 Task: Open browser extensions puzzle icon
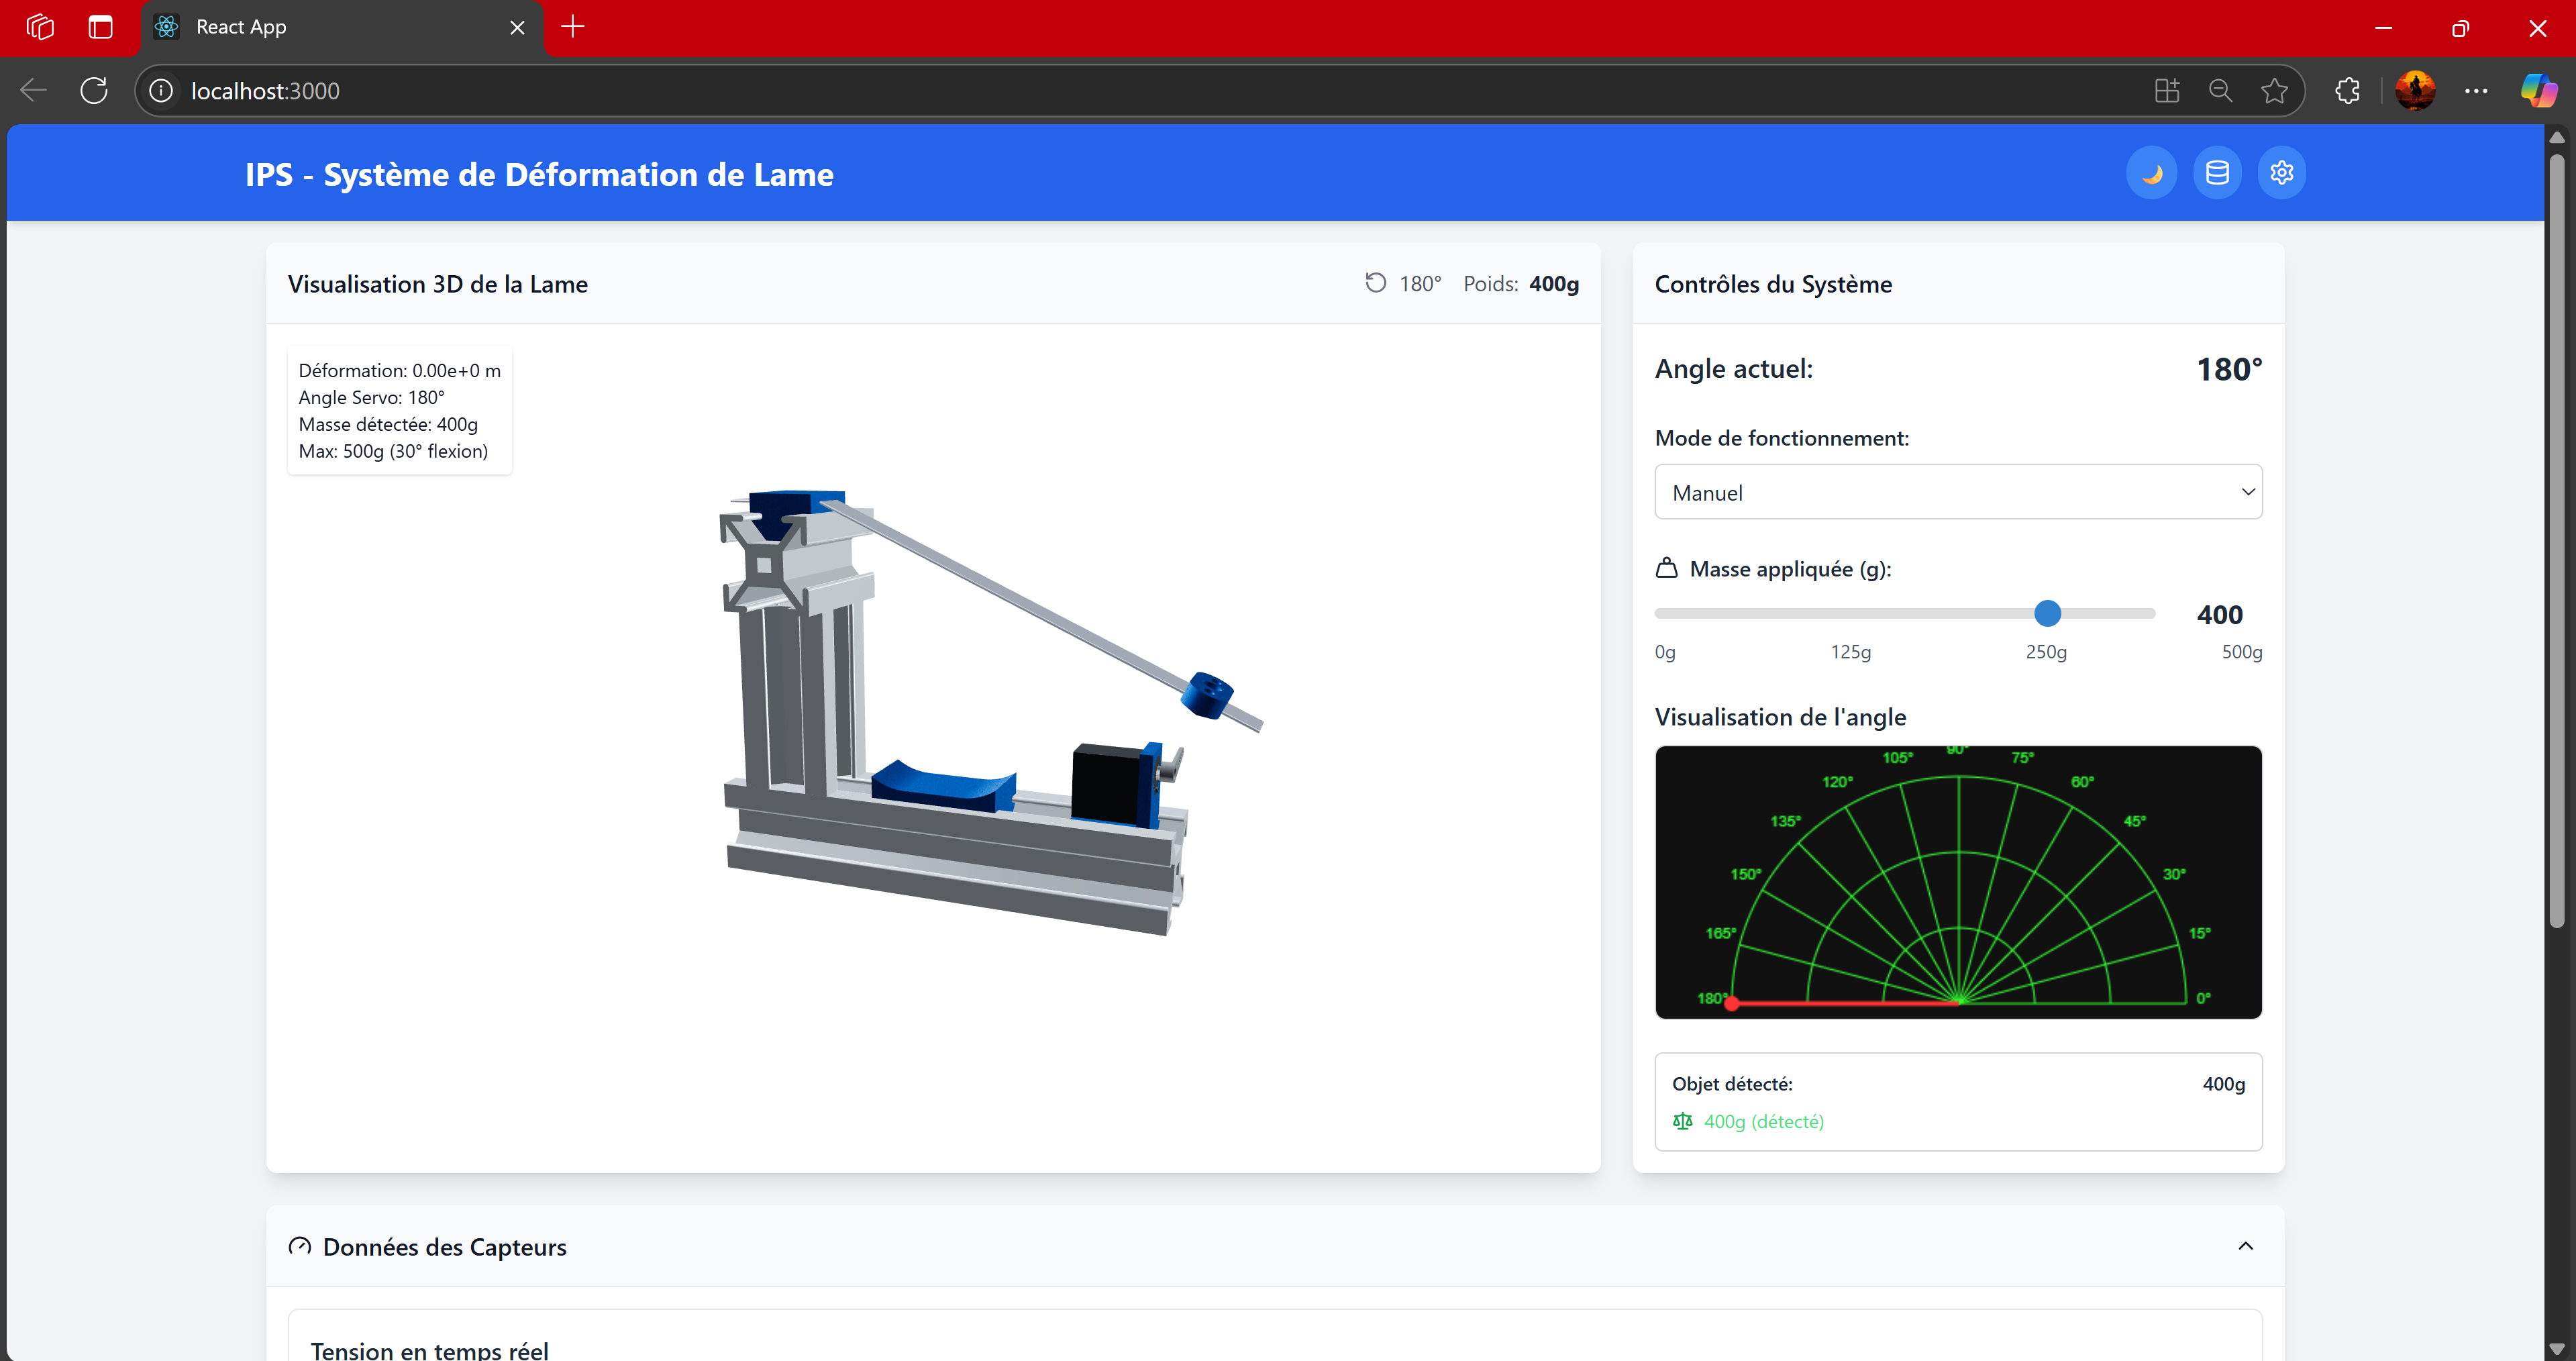(x=2347, y=91)
